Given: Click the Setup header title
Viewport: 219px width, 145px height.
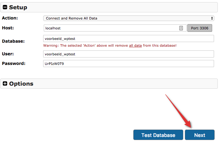Looking at the screenshot, I should (x=18, y=7).
